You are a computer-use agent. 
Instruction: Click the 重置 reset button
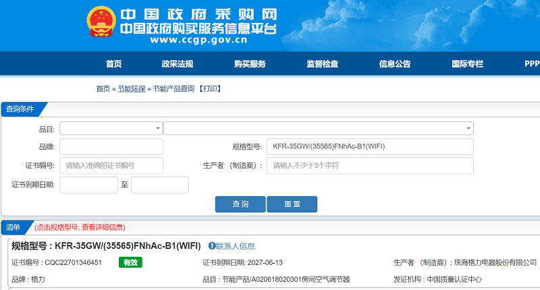(292, 204)
